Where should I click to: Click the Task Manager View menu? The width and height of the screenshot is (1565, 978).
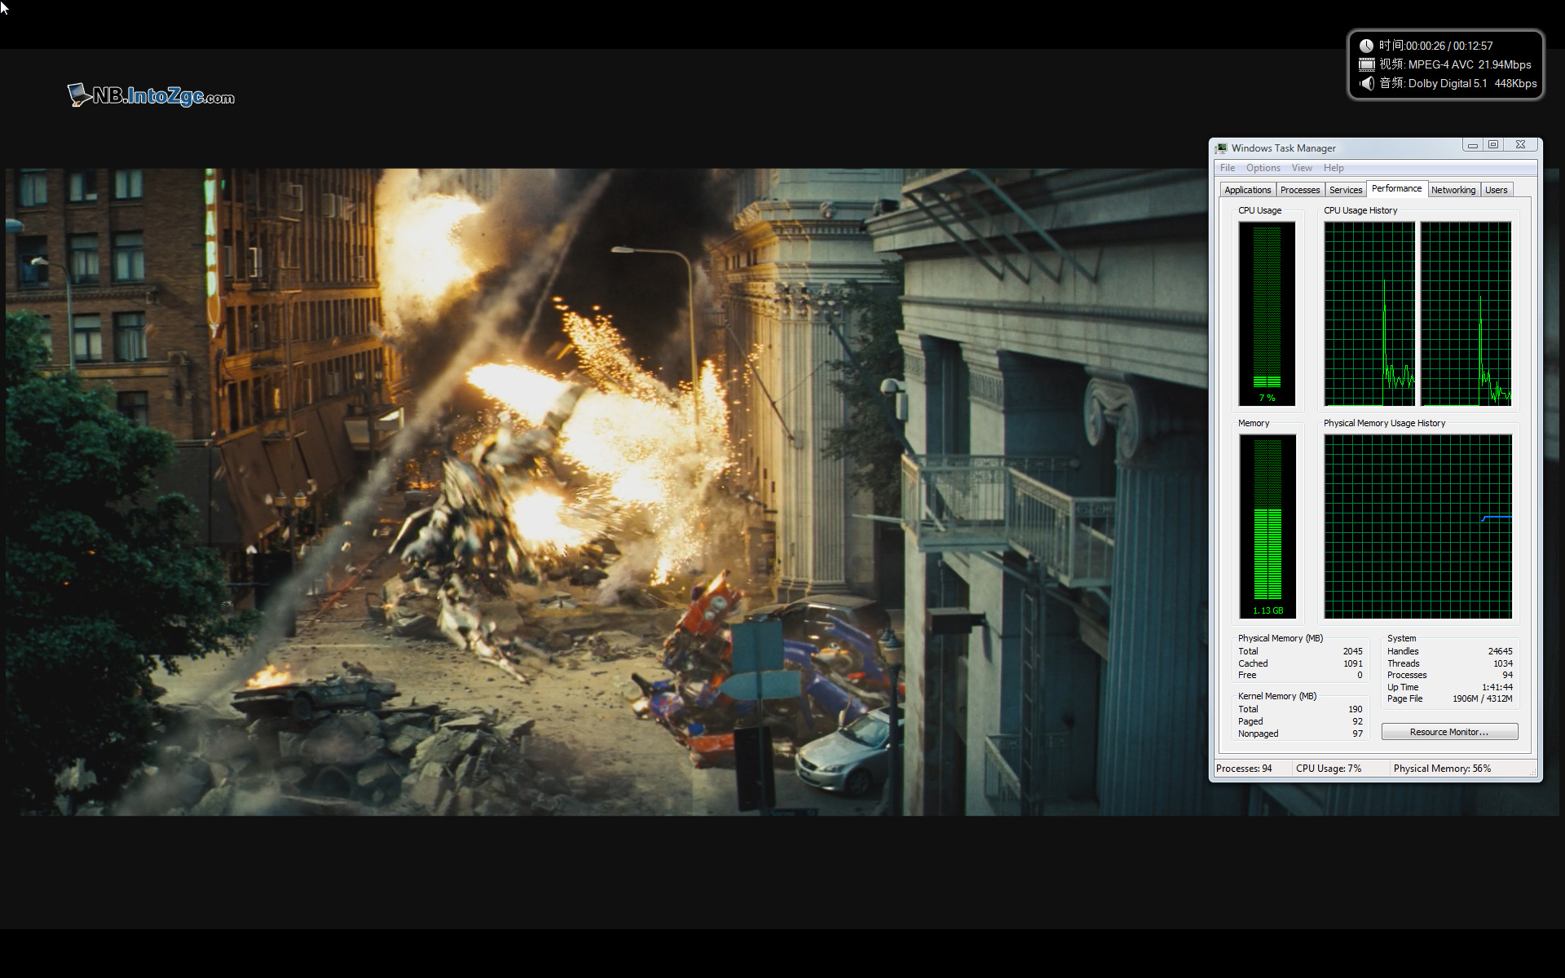click(1300, 168)
